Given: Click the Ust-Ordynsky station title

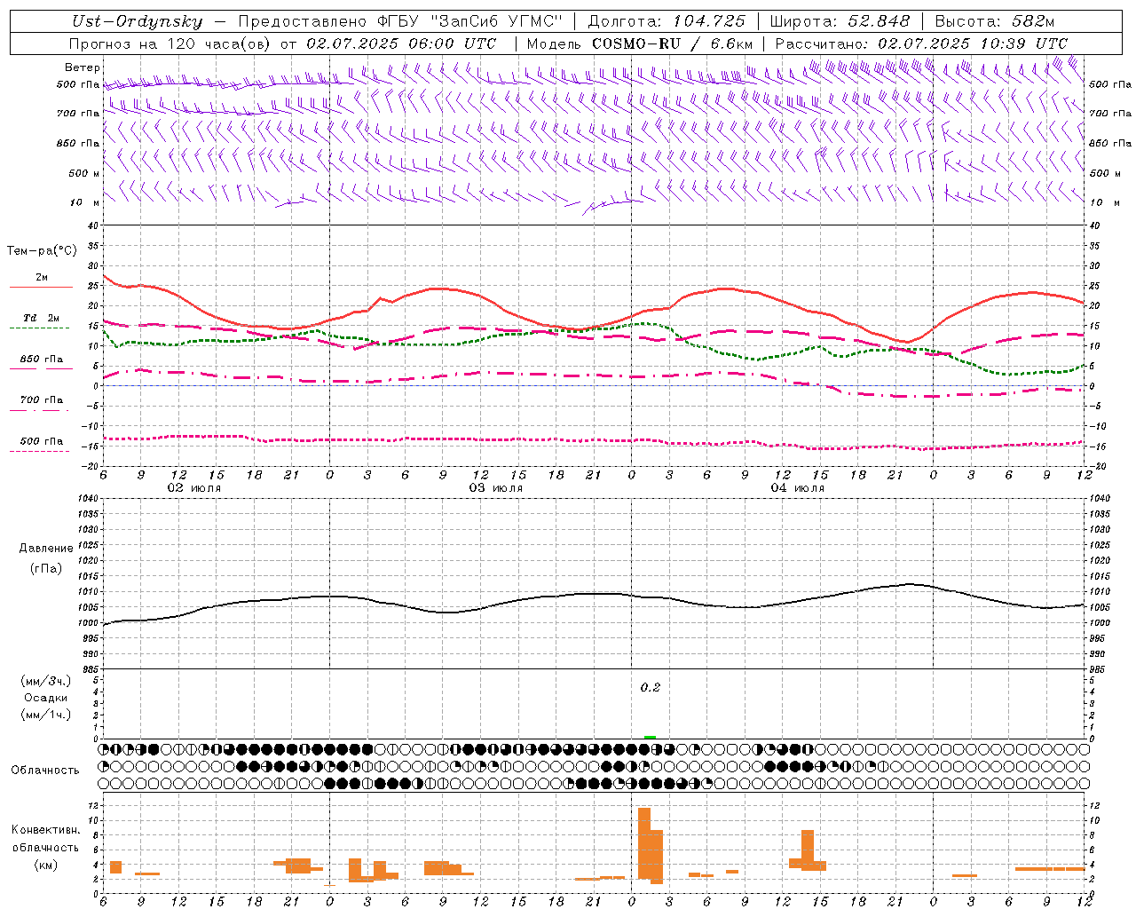Looking at the screenshot, I should (x=138, y=22).
